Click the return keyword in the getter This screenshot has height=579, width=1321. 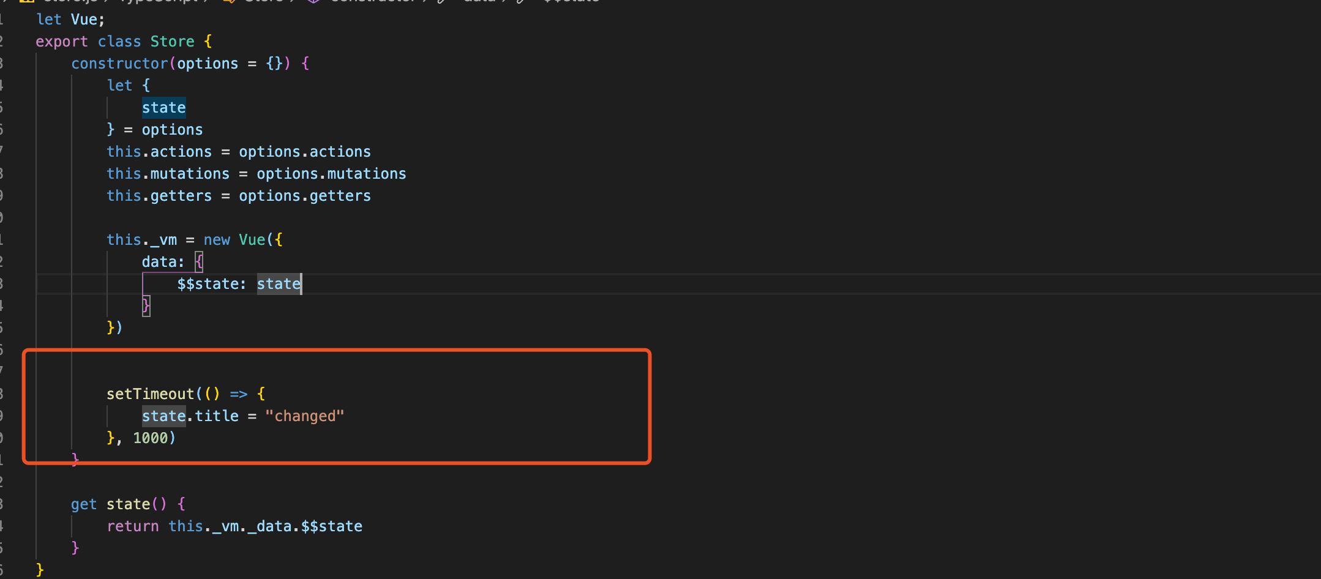coord(133,526)
